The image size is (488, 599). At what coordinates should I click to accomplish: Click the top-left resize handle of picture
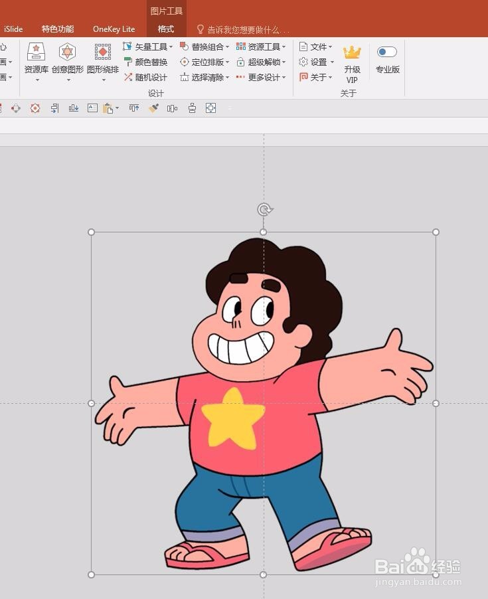tap(91, 232)
